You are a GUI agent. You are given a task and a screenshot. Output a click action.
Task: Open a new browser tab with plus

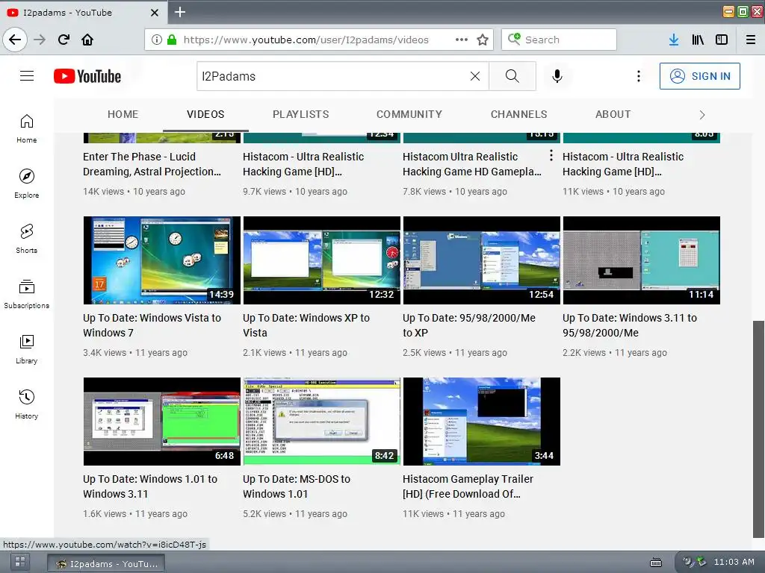[180, 12]
